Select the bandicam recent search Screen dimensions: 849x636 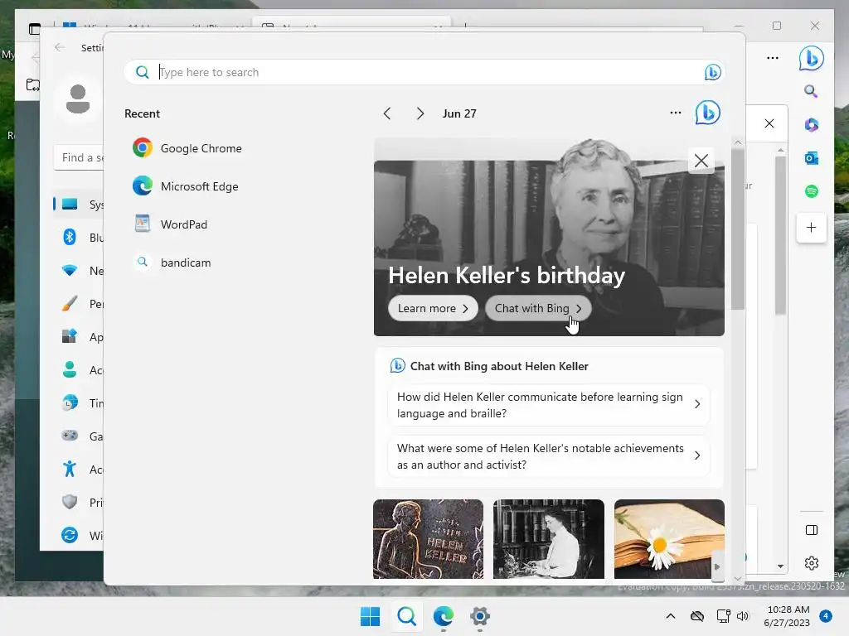172,263
